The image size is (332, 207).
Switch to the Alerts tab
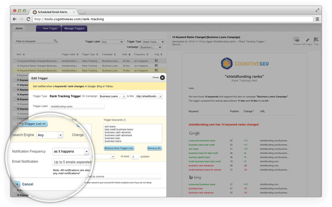point(19,29)
